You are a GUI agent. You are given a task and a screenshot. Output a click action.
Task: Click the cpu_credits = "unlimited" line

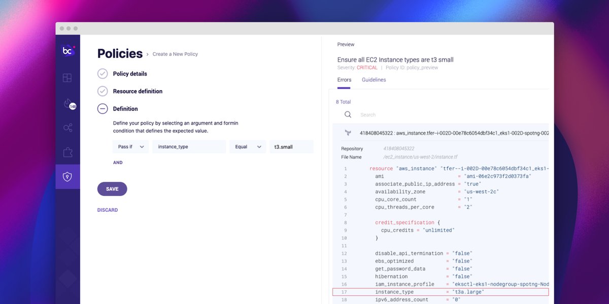click(x=418, y=230)
